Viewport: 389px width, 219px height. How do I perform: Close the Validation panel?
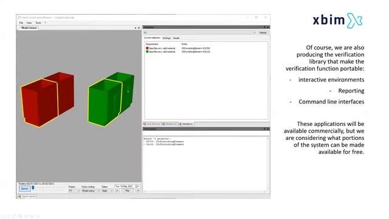pos(267,27)
